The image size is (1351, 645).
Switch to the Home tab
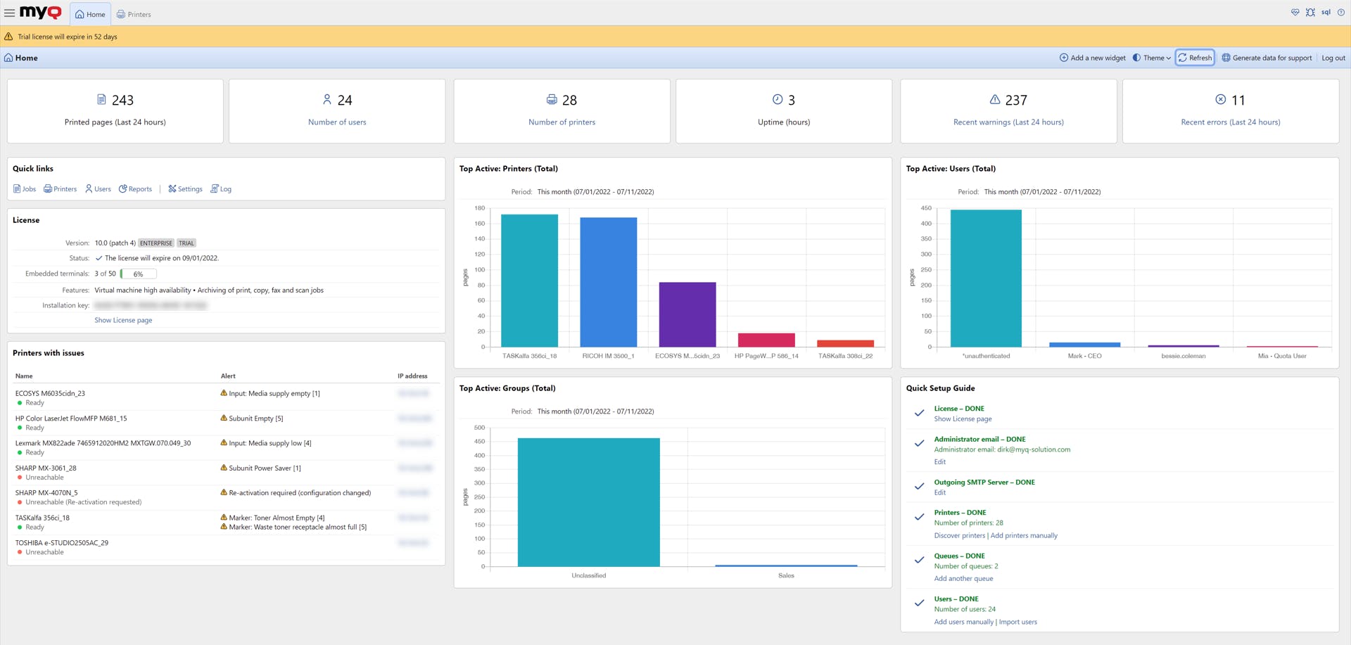(x=90, y=14)
